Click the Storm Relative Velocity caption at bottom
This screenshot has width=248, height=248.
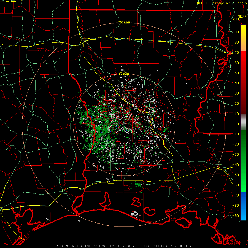(x=124, y=246)
